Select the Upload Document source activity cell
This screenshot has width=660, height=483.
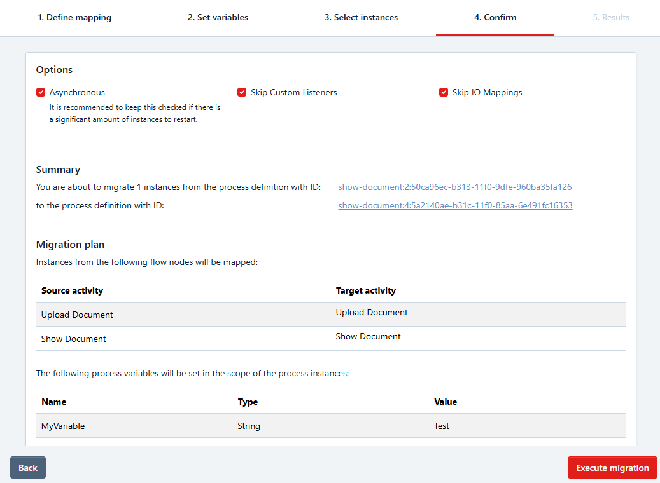[x=77, y=315]
